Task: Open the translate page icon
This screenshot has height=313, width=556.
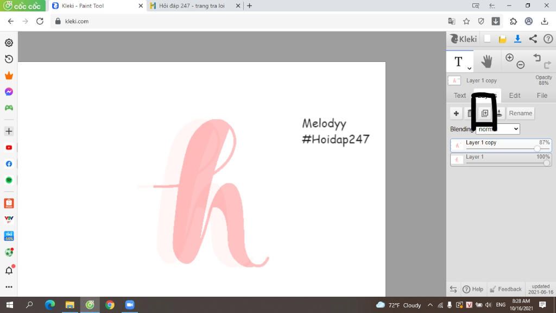Action: pyautogui.click(x=451, y=21)
